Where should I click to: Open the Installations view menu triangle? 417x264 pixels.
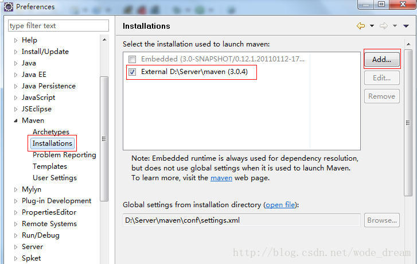406,26
